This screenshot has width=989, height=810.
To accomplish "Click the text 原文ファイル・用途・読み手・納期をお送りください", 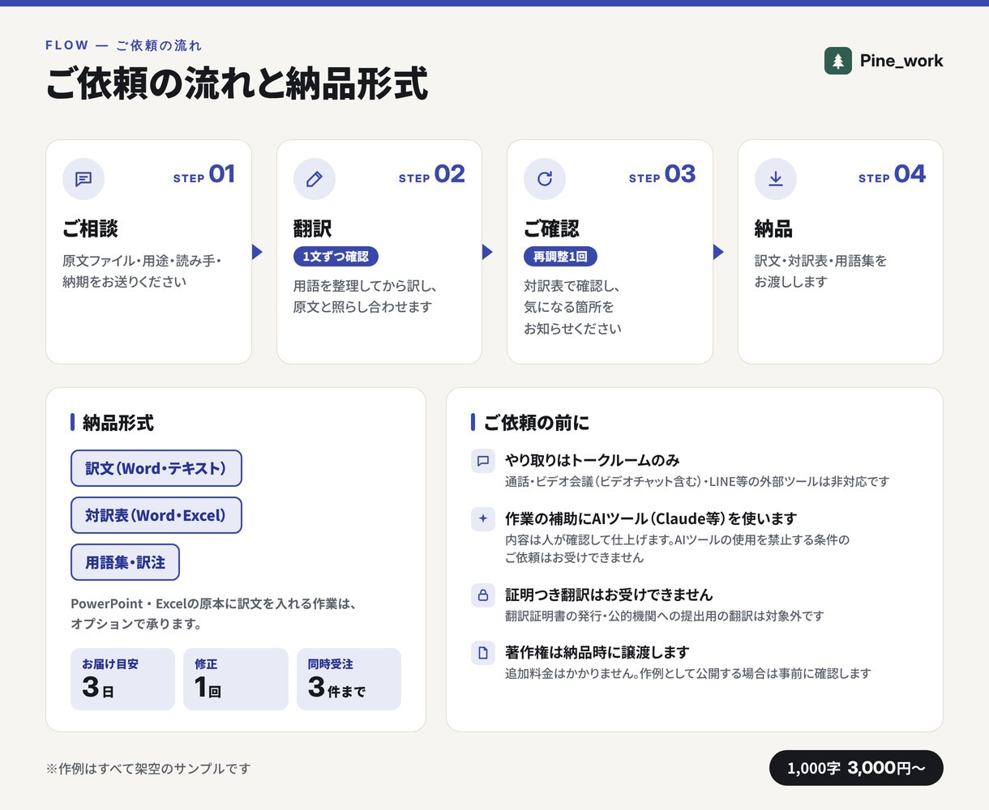I will click(142, 271).
